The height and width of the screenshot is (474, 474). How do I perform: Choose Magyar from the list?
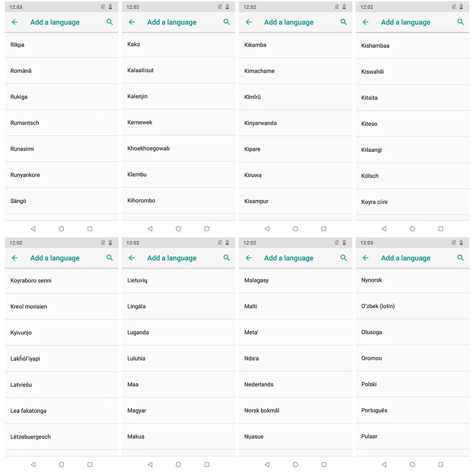(x=179, y=411)
